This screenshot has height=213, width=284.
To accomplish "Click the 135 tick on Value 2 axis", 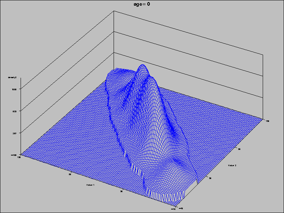I will pyautogui.click(x=267, y=121).
